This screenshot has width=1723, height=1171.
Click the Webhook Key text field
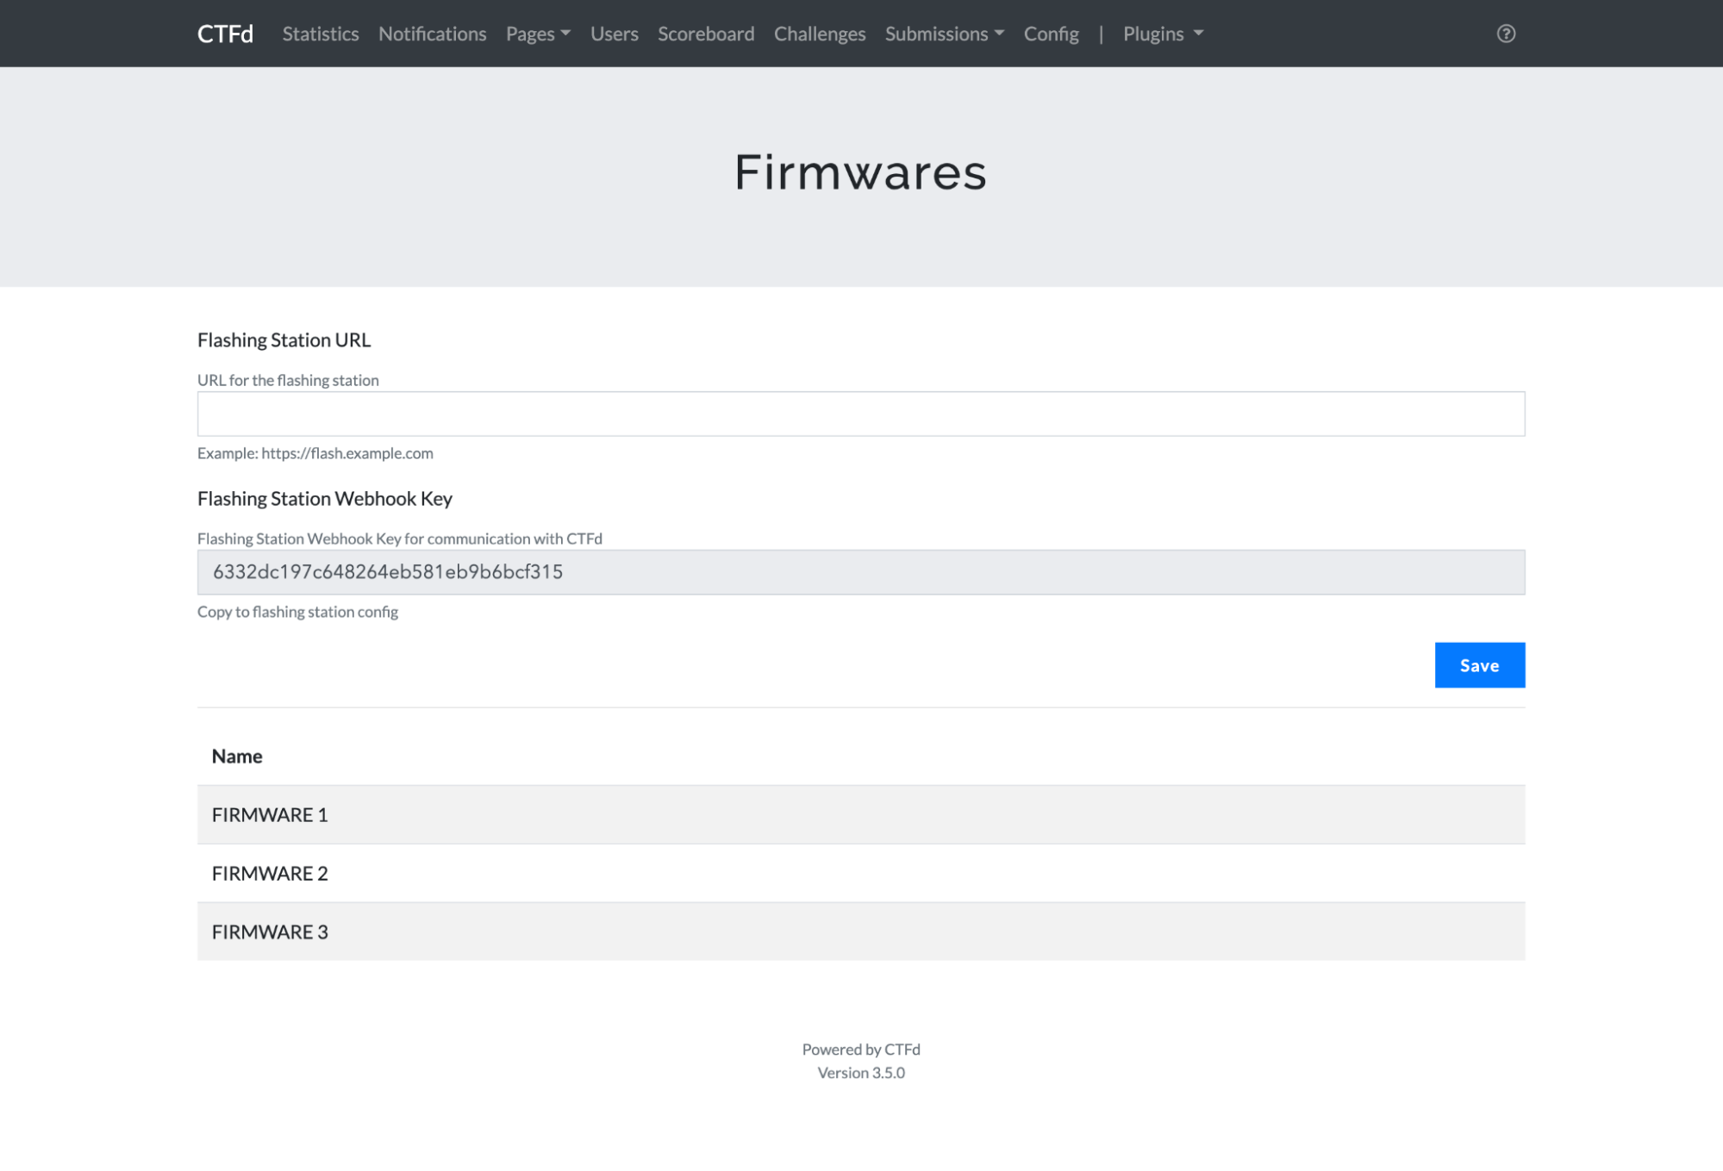[x=860, y=572]
